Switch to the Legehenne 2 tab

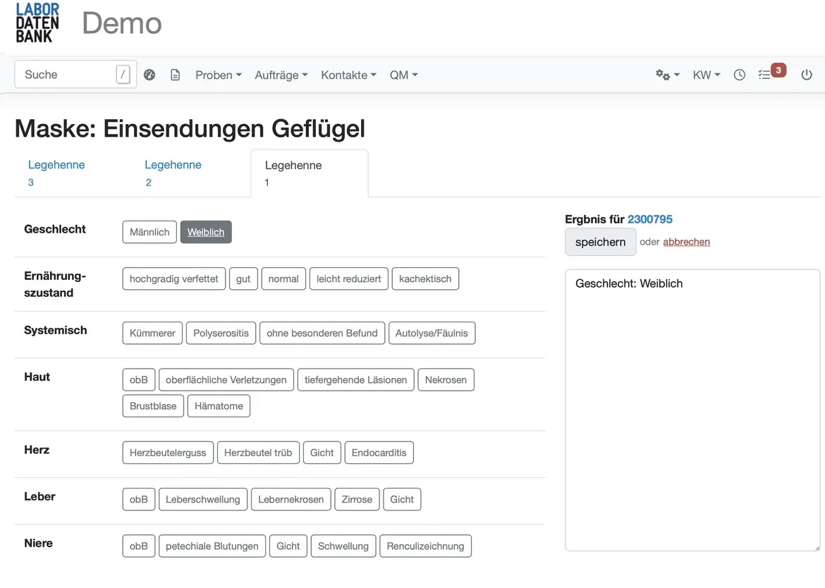pos(173,173)
